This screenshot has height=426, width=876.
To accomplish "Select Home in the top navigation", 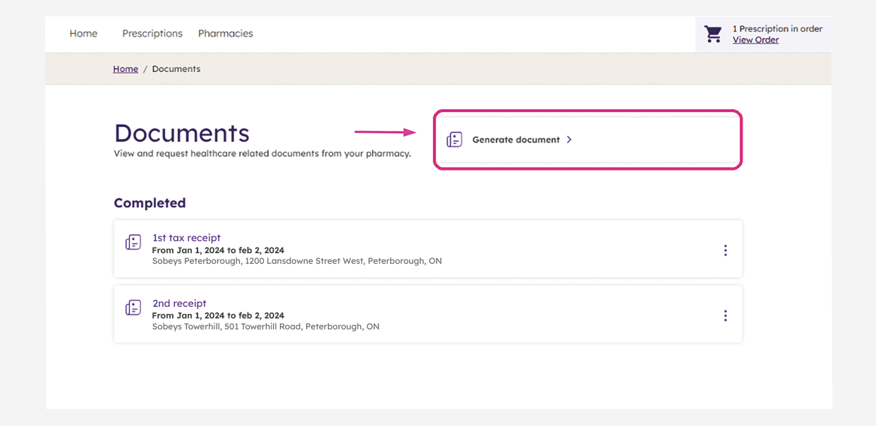I will coord(83,33).
